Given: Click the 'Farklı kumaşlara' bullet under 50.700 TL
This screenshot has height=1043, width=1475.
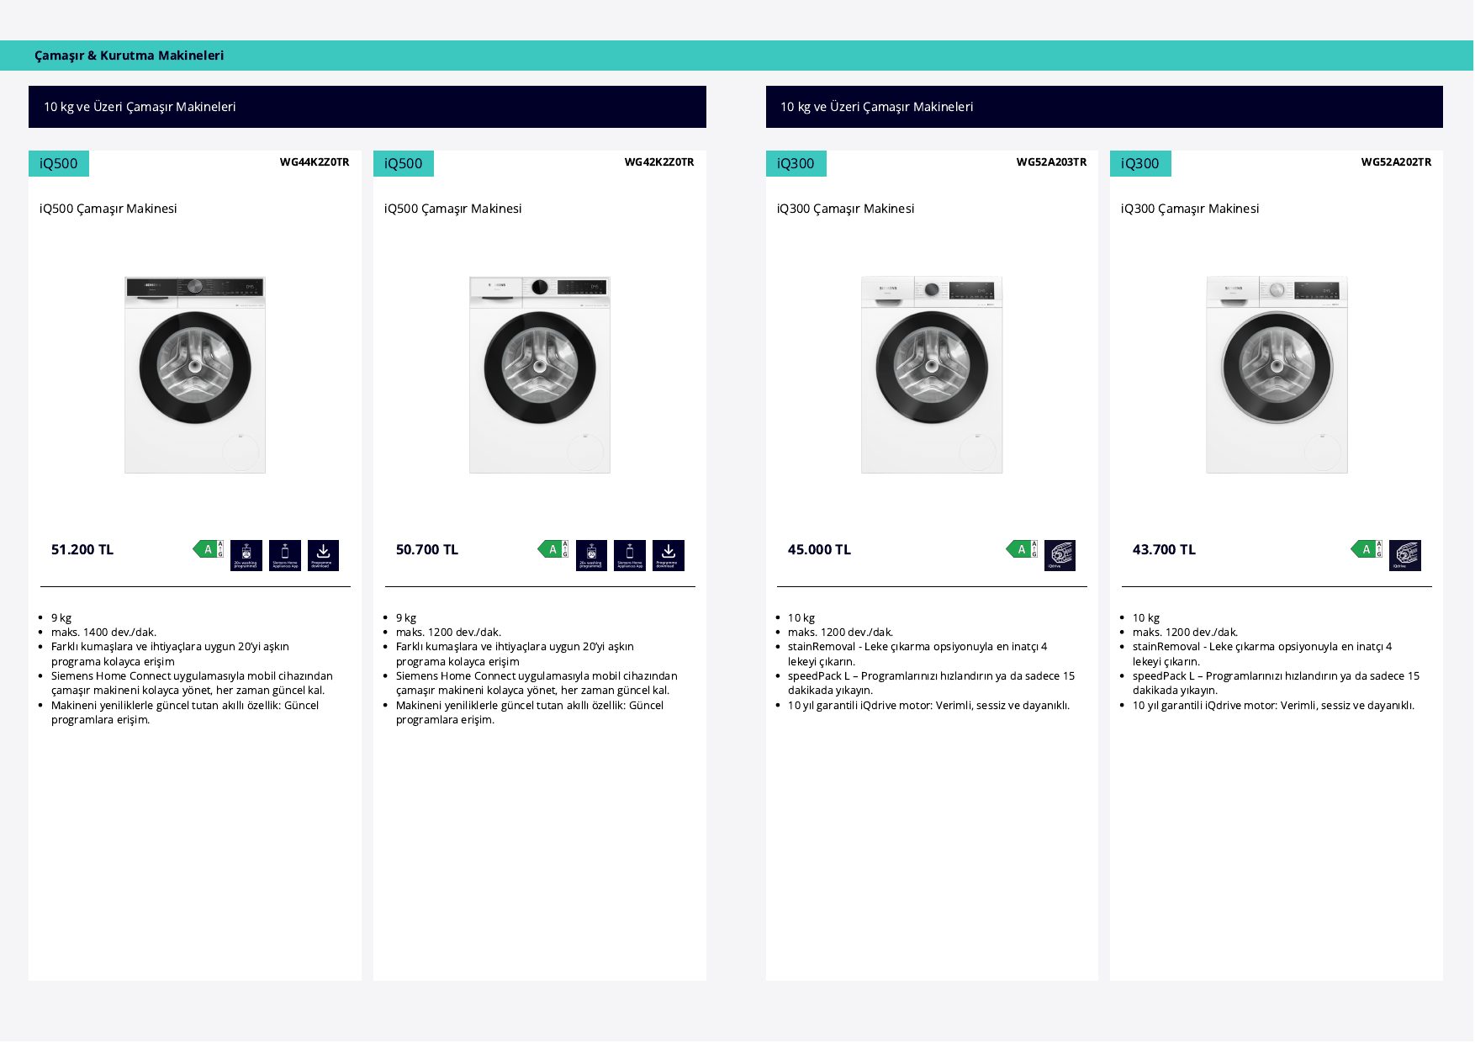Looking at the screenshot, I should click(x=515, y=654).
